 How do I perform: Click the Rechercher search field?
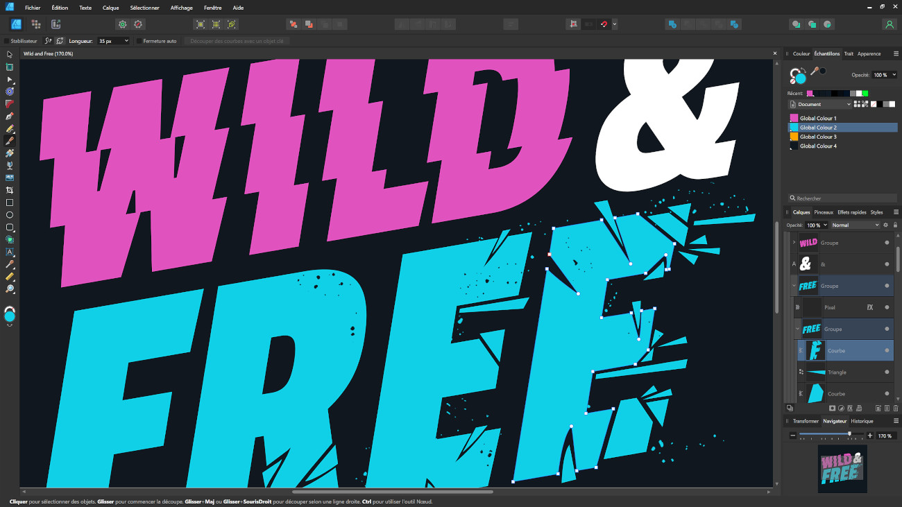843,198
